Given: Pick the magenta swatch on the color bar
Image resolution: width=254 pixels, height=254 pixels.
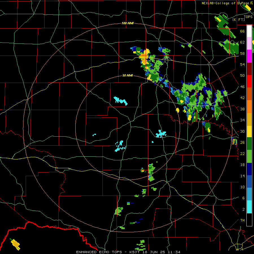Looking at the screenshot, I should point(249,56).
